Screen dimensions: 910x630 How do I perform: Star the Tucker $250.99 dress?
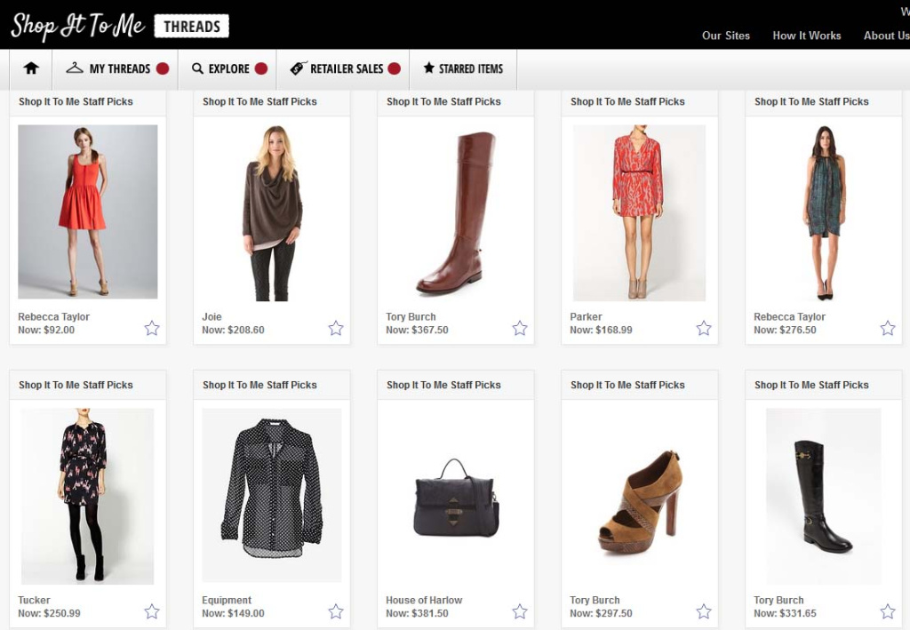pos(151,611)
